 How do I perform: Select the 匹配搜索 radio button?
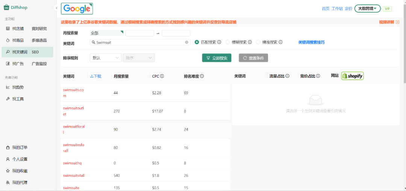click(x=197, y=42)
